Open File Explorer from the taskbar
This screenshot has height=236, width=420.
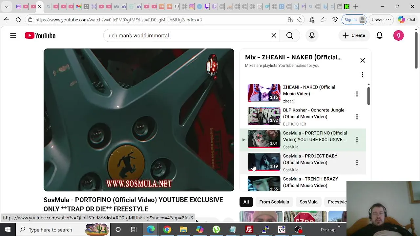click(183, 230)
